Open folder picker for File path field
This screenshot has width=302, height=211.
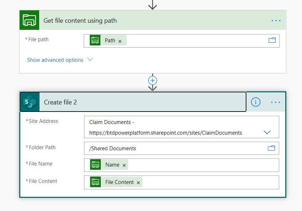[272, 40]
